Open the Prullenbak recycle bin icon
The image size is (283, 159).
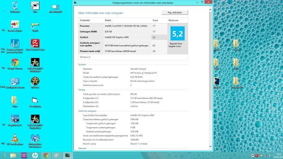(15, 7)
